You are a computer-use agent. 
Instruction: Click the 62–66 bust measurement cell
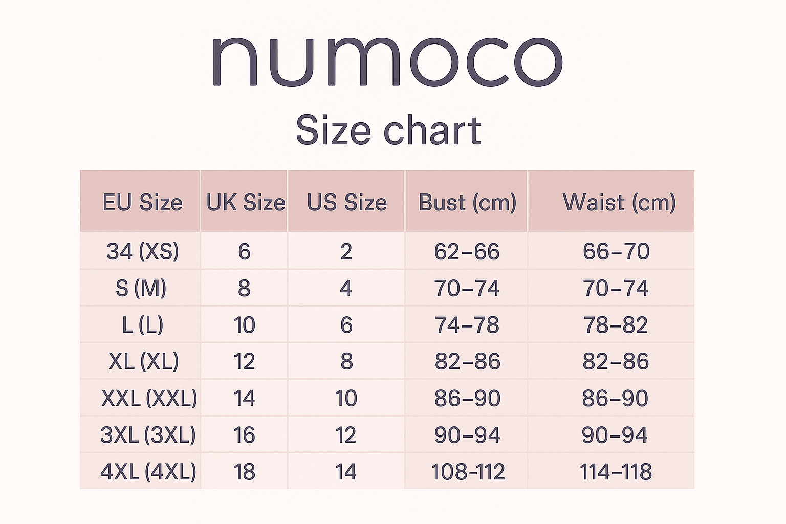point(467,251)
